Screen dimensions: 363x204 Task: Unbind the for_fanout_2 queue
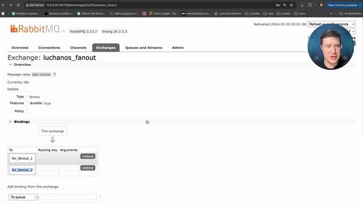[88, 168]
